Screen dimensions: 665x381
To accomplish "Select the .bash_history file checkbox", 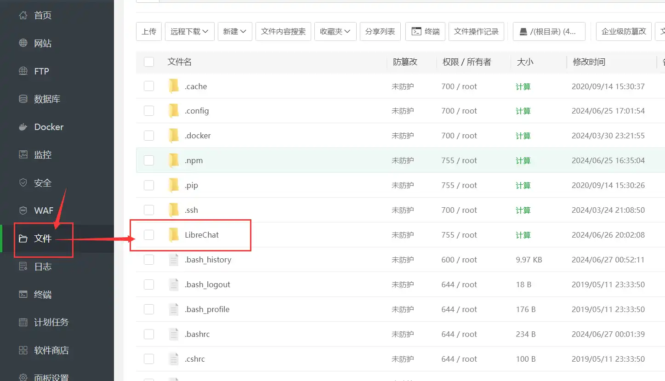I will (149, 260).
